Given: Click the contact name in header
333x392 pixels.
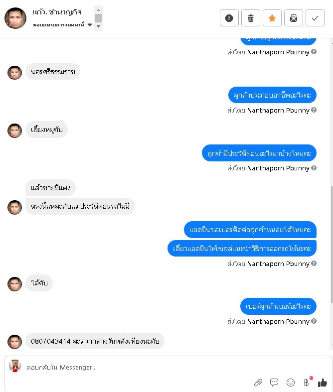Looking at the screenshot, I should [57, 12].
